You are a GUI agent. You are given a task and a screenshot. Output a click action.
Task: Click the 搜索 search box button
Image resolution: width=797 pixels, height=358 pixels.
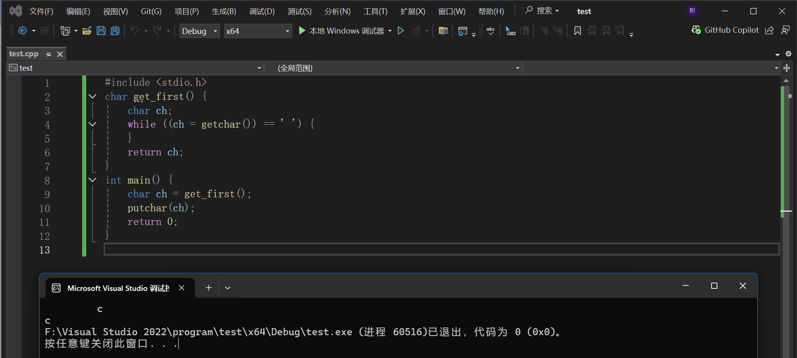click(542, 11)
